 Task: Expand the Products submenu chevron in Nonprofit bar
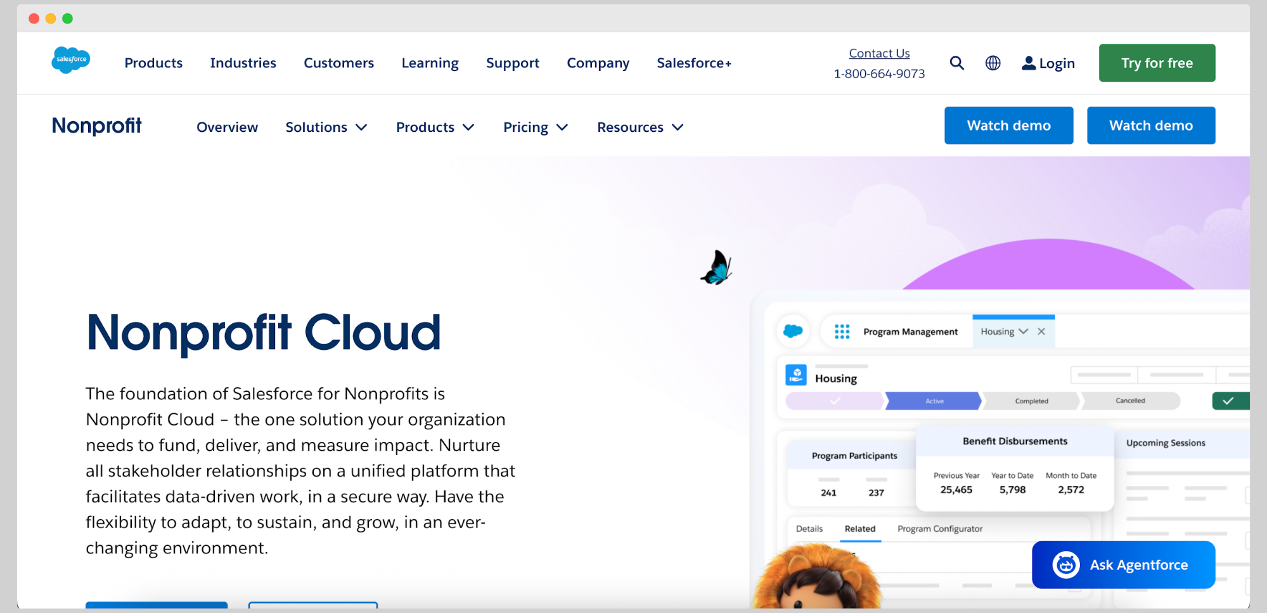point(468,127)
